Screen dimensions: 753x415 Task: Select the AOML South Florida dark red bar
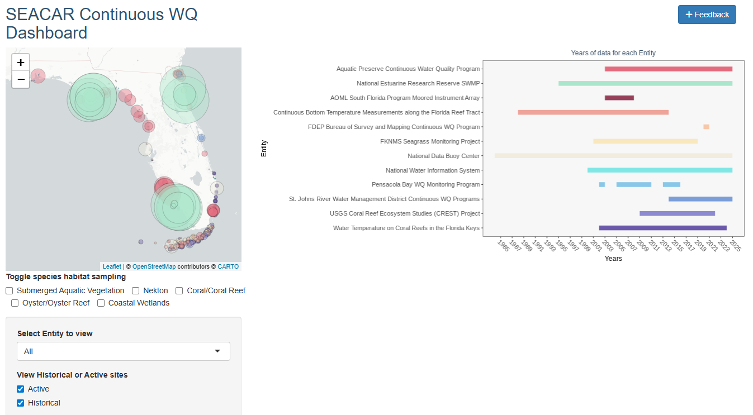[619, 98]
